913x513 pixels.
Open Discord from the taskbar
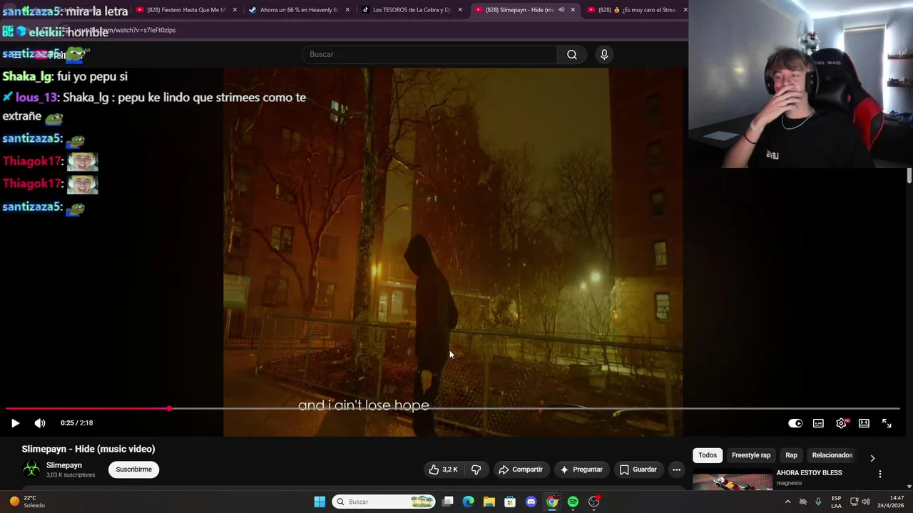(x=531, y=502)
